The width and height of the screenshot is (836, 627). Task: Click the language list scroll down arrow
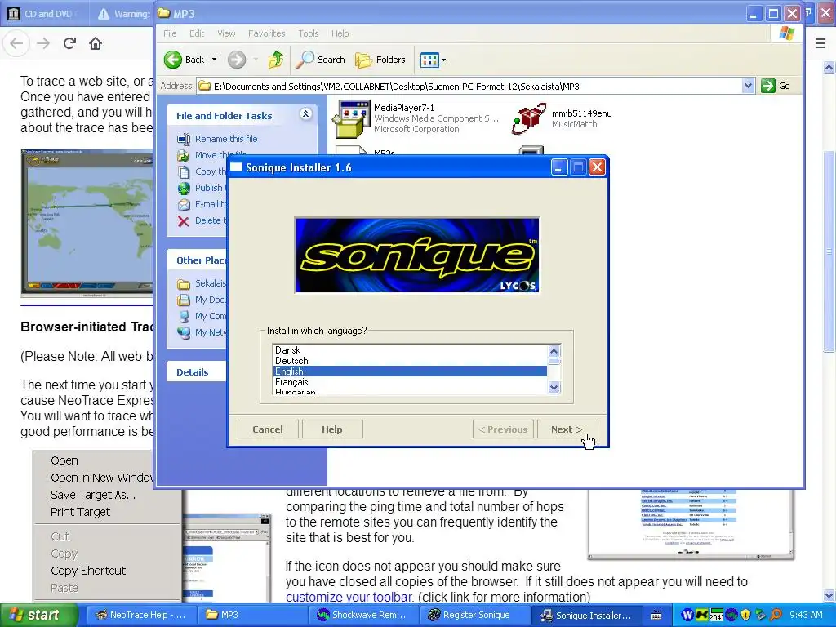(554, 388)
